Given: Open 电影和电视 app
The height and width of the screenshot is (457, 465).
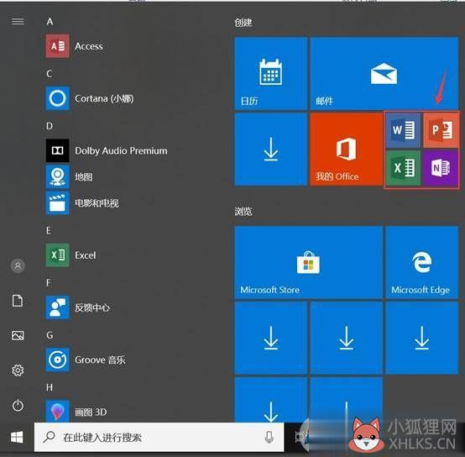Looking at the screenshot, I should pyautogui.click(x=82, y=203).
